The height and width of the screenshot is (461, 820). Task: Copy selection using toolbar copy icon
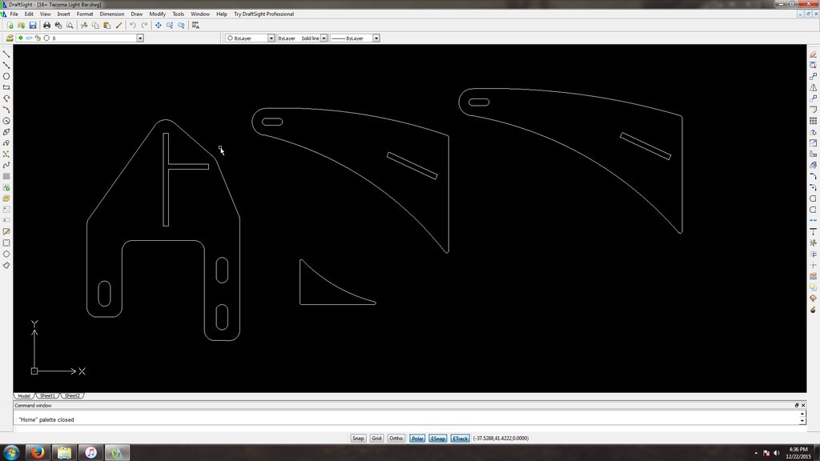(95, 25)
